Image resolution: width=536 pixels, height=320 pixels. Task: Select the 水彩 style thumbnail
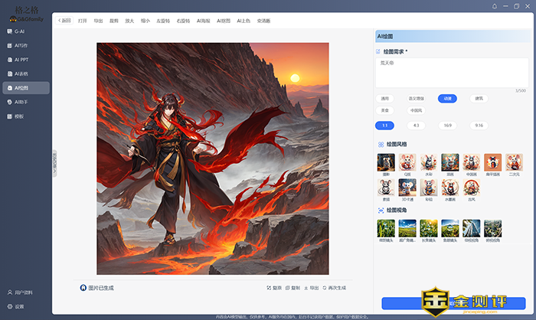tap(428, 162)
